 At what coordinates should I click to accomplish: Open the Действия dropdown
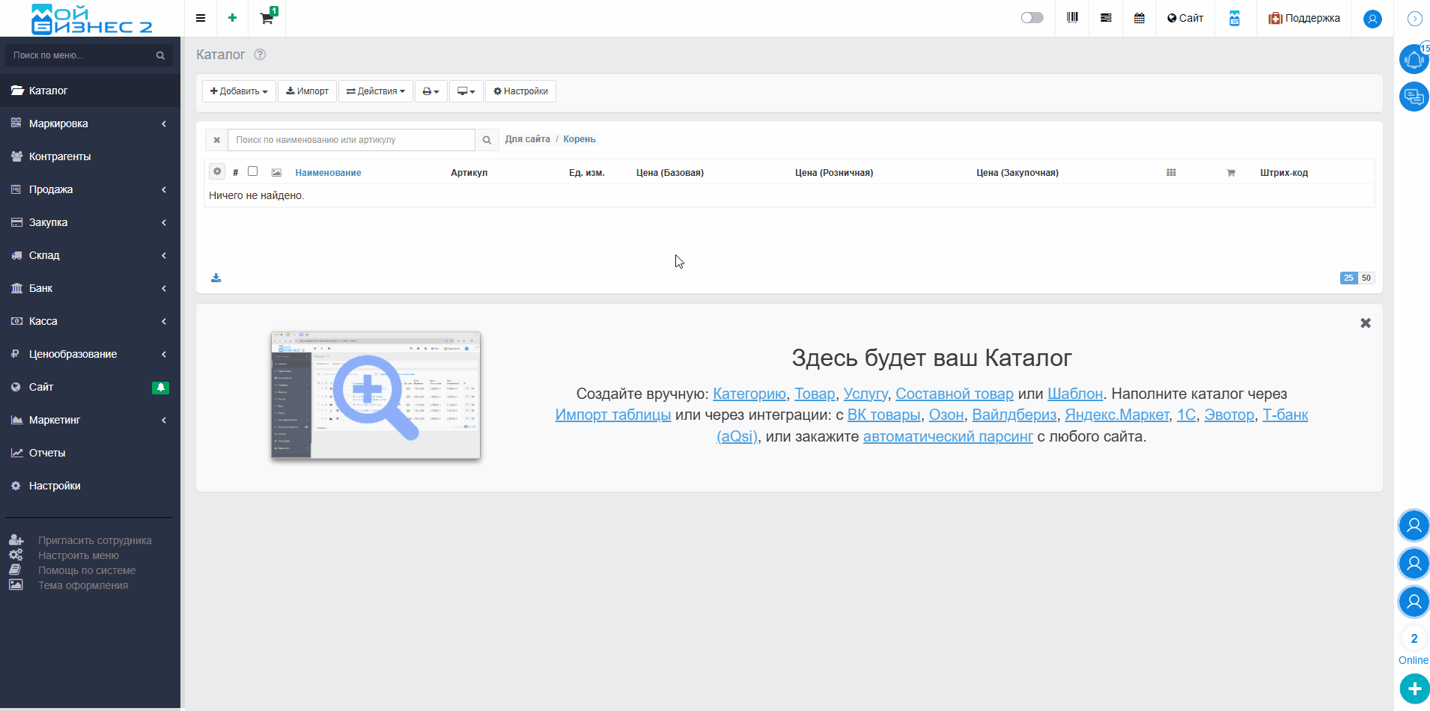click(x=376, y=91)
